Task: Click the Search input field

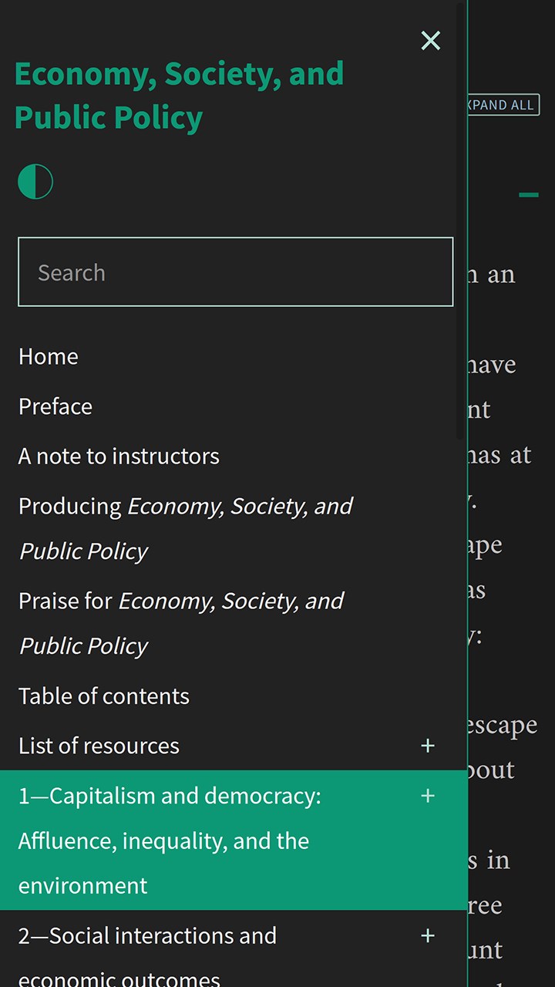Action: [235, 272]
